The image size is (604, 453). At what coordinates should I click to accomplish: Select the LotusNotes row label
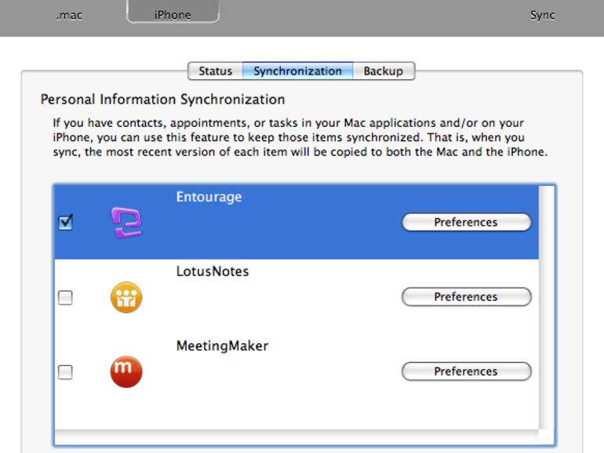(x=213, y=271)
